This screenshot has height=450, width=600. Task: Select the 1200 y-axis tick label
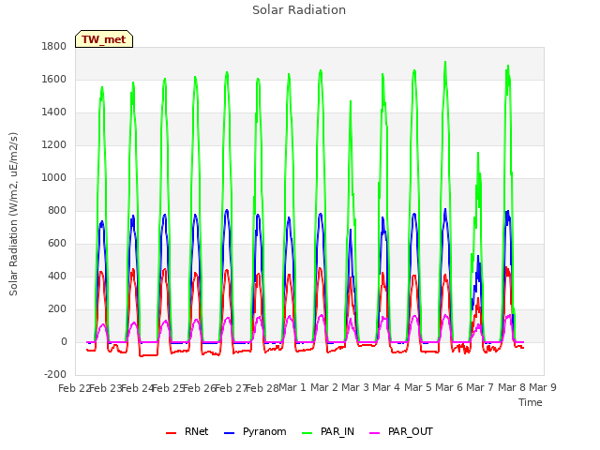click(x=54, y=145)
